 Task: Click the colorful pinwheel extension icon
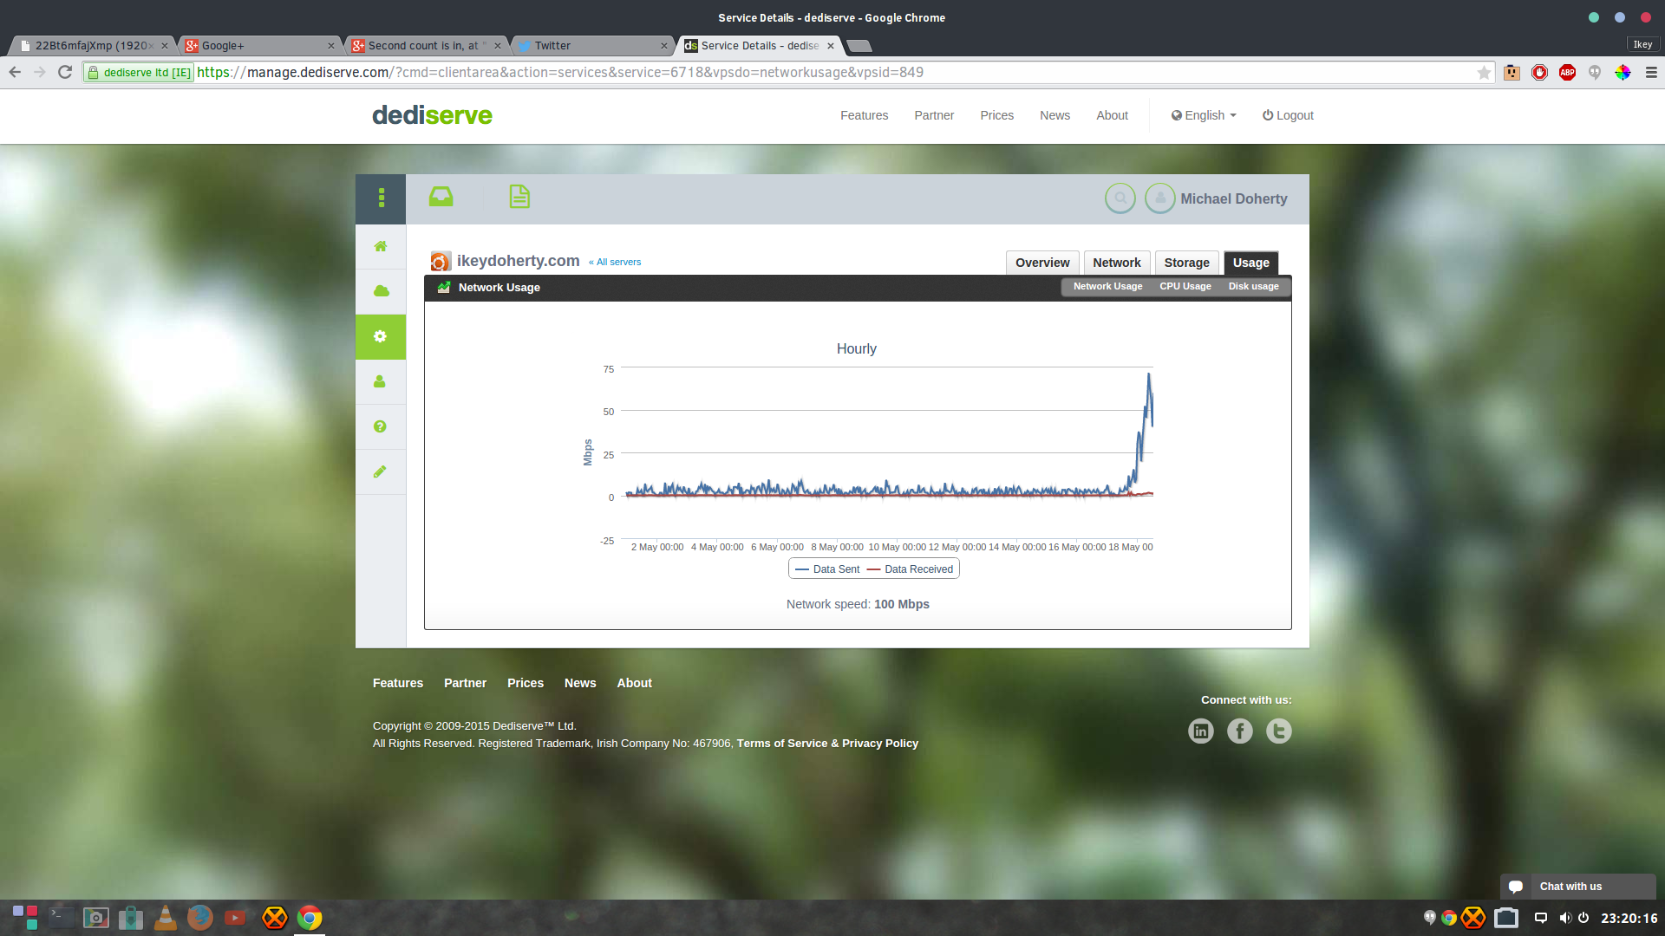pos(1623,73)
